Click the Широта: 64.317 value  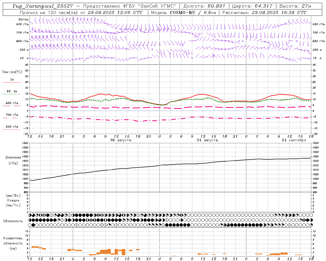coord(252,6)
